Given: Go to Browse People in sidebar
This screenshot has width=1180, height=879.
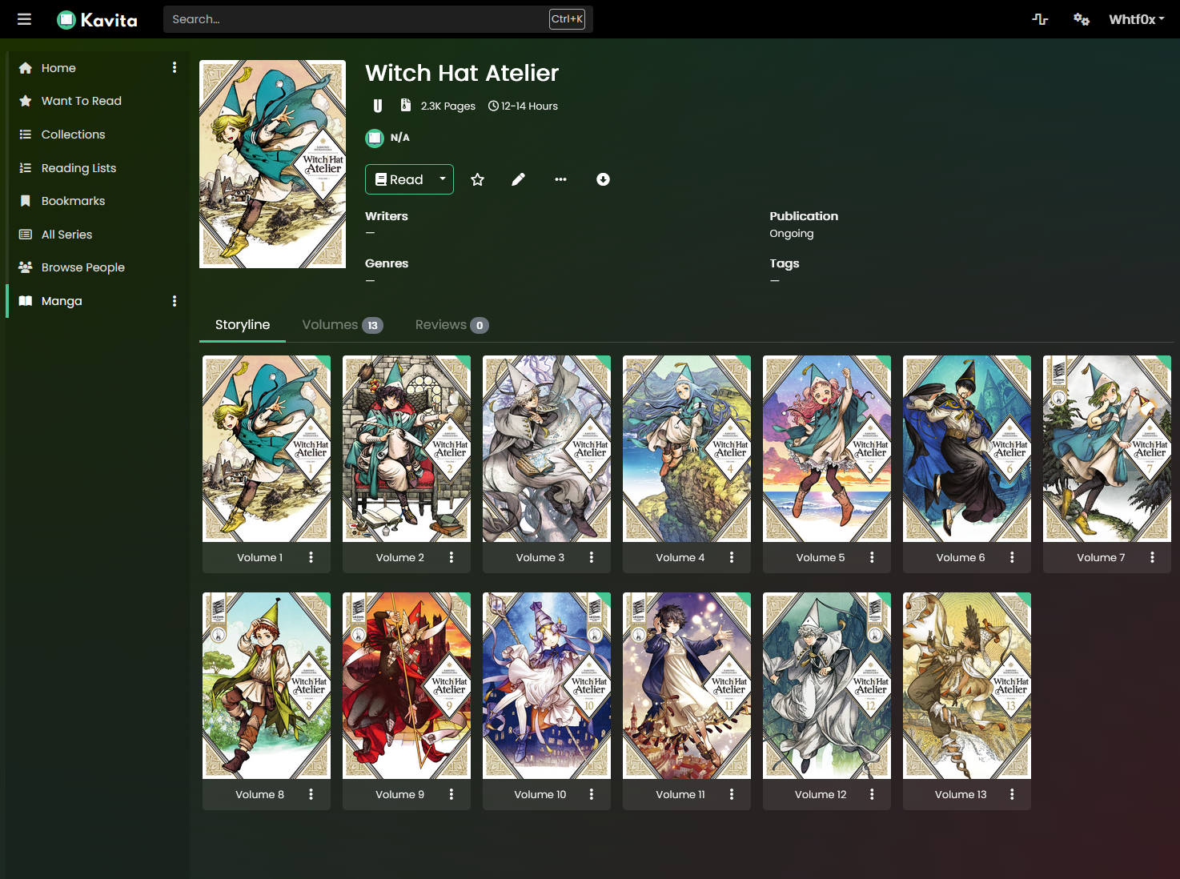Looking at the screenshot, I should point(82,267).
